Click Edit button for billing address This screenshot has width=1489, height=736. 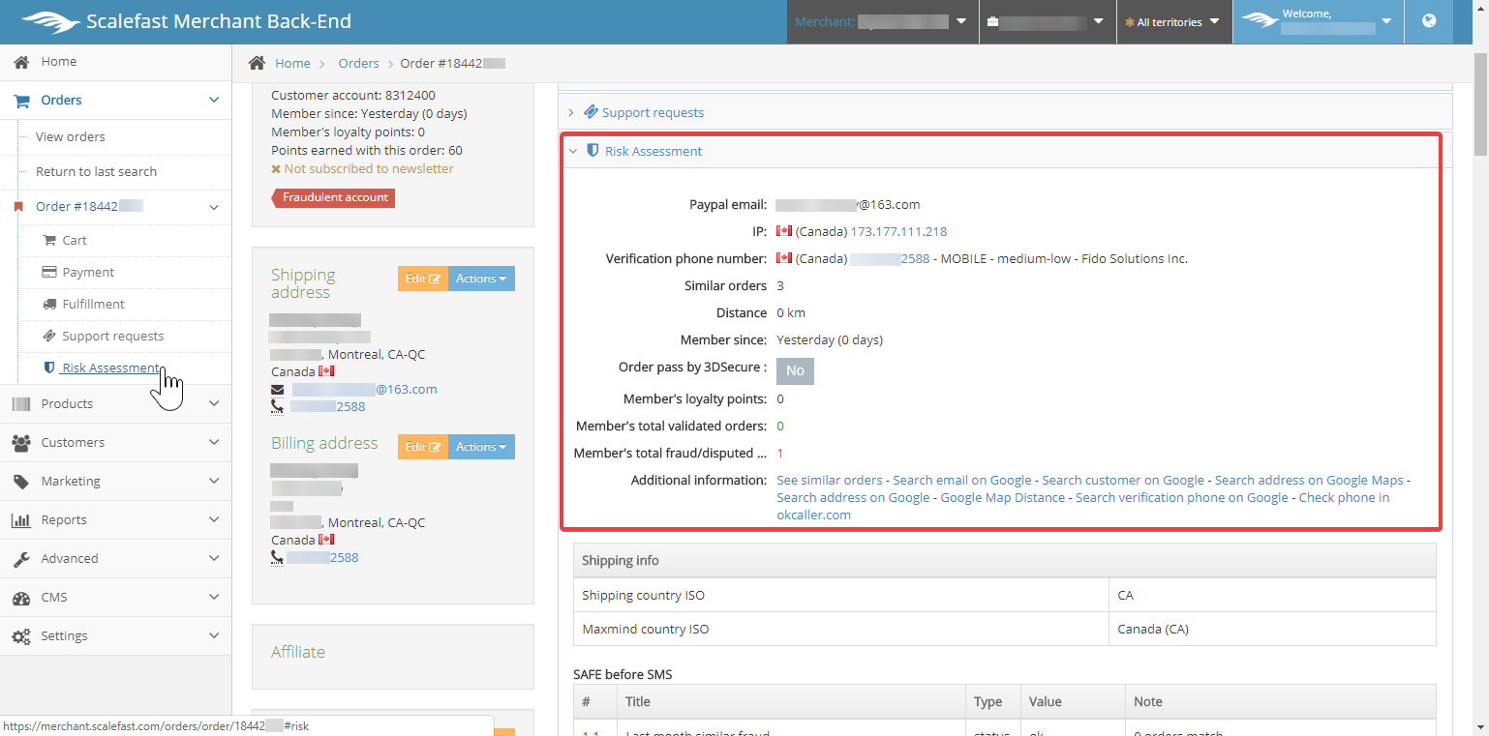click(423, 447)
